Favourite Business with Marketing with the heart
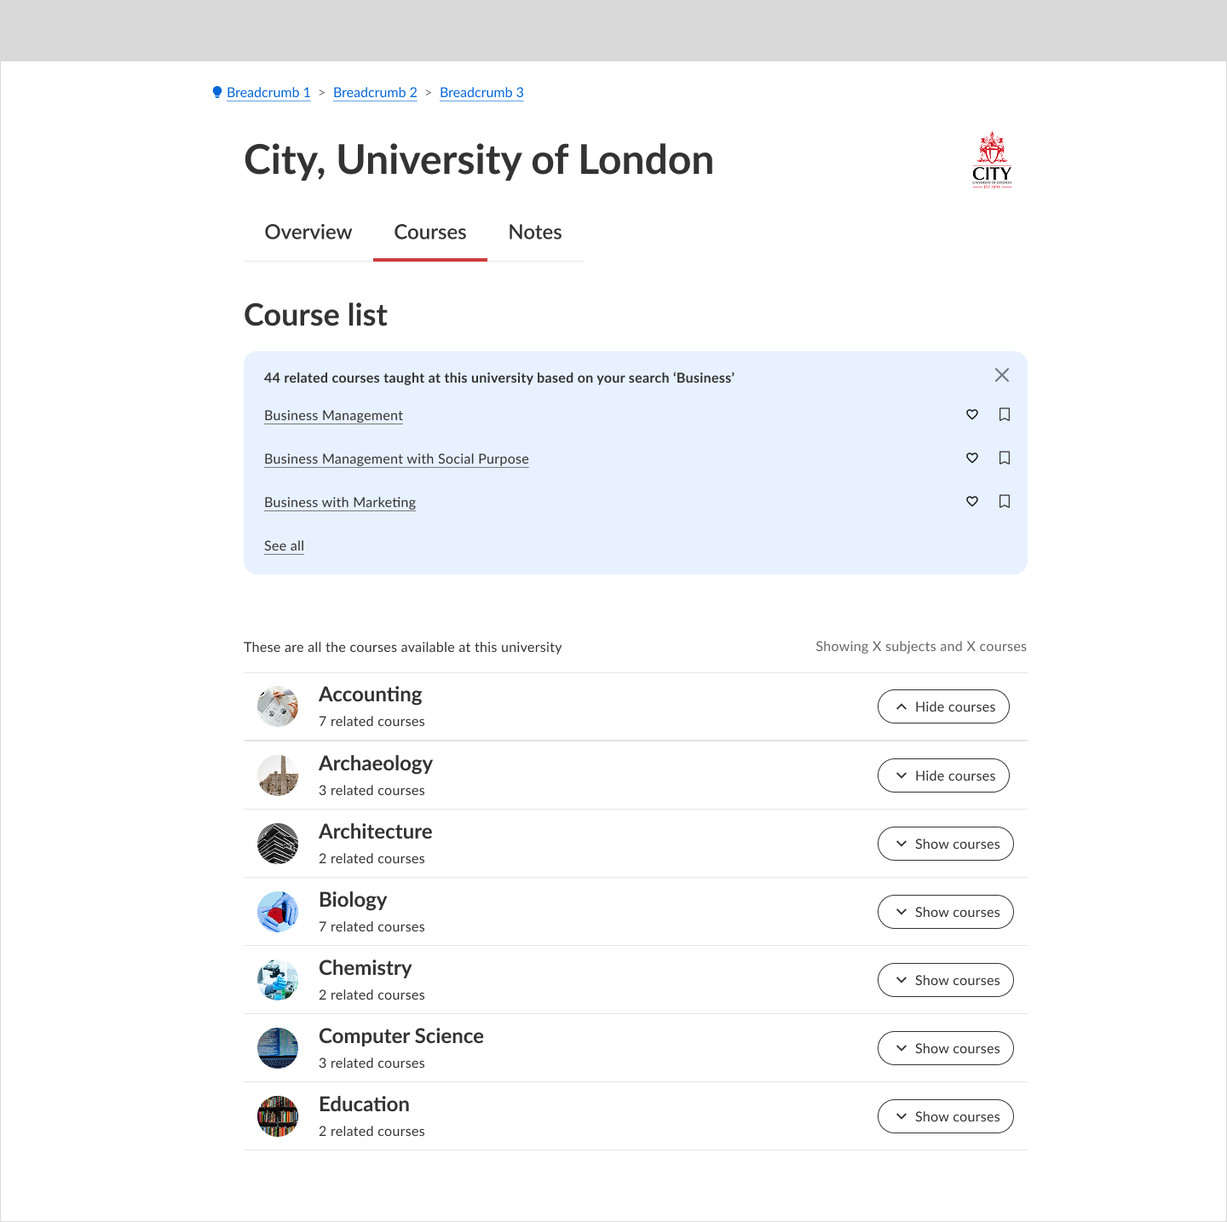The width and height of the screenshot is (1227, 1222). 972,501
